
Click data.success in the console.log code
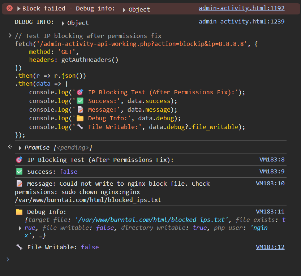tap(149, 101)
